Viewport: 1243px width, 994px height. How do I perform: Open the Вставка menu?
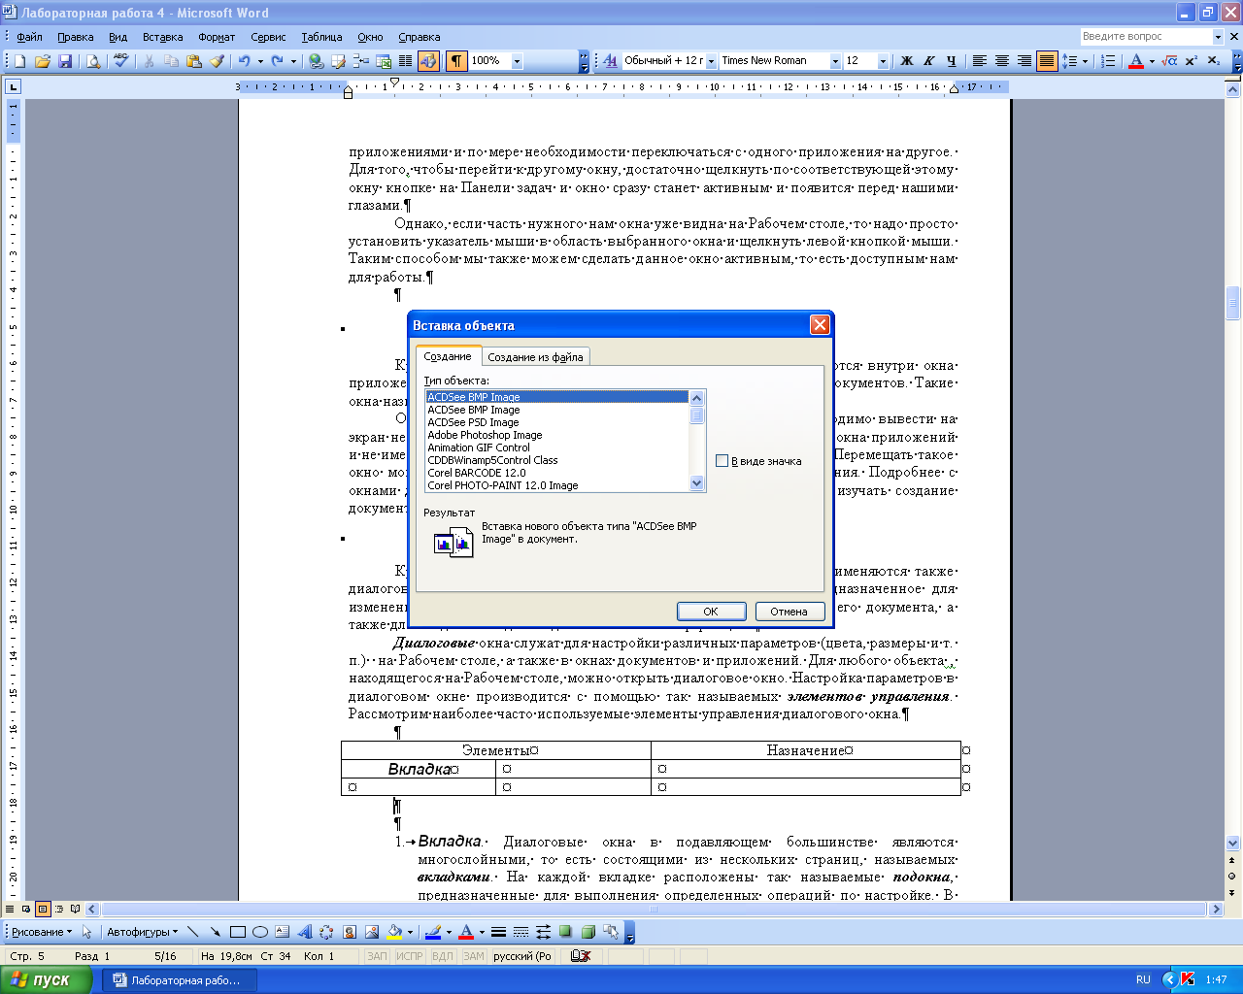(162, 37)
